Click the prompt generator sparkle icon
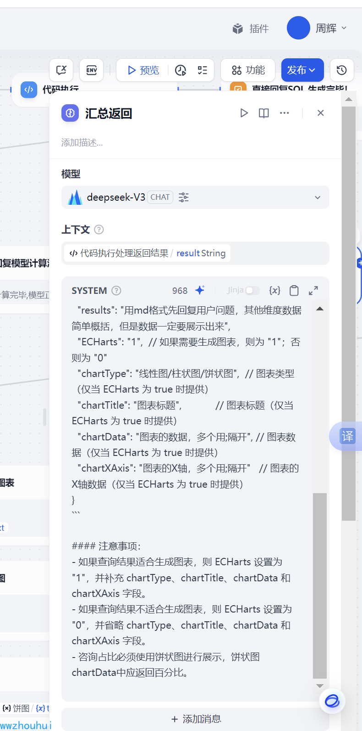Screen dimensions: 362x731 [x=200, y=290]
